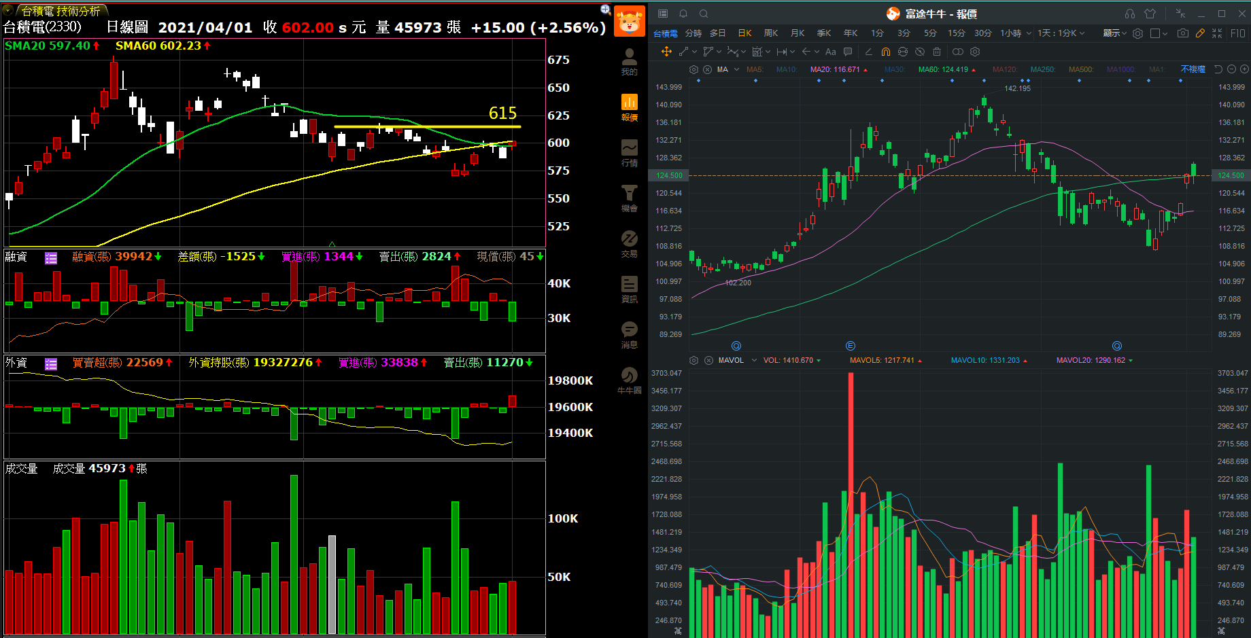The image size is (1251, 638).
Task: Click the 不複權 adjustment button
Action: pyautogui.click(x=1193, y=69)
